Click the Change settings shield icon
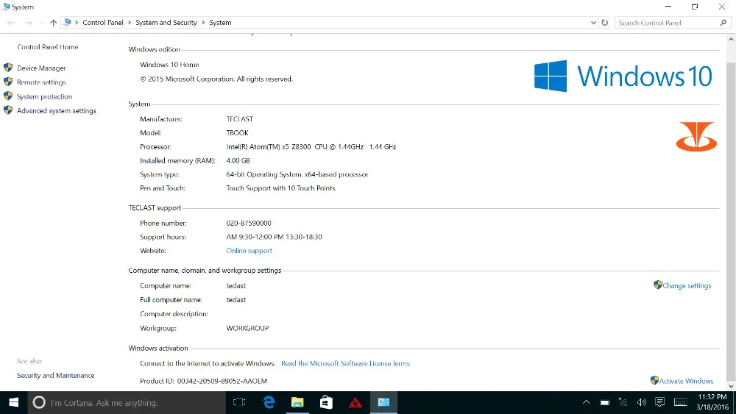The width and height of the screenshot is (736, 414). 657,285
